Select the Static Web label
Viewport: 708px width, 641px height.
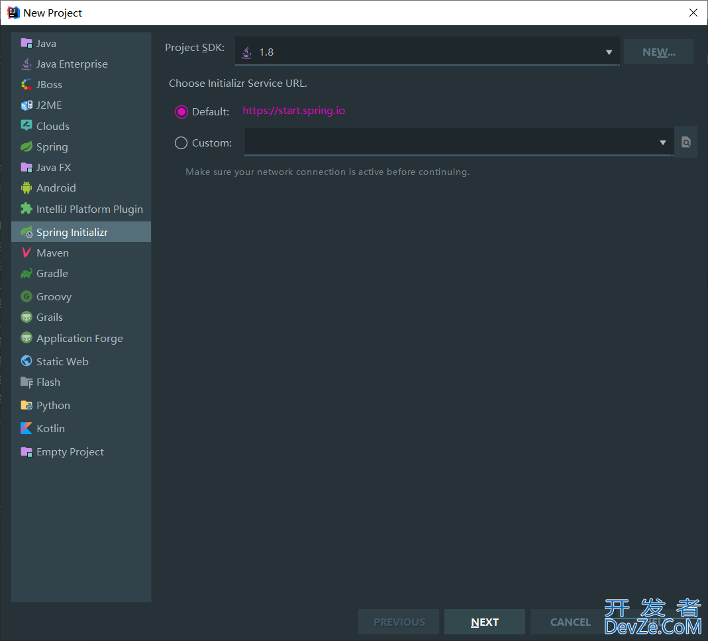(62, 361)
